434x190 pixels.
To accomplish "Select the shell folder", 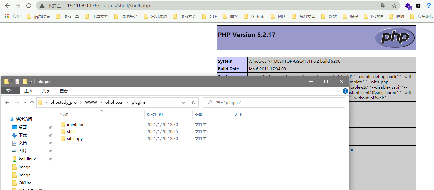I will [x=71, y=132].
